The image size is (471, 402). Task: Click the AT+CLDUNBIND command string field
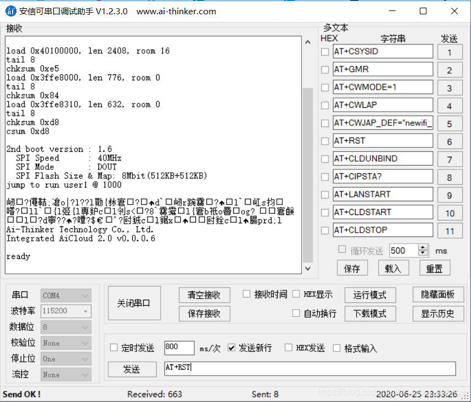tap(383, 158)
